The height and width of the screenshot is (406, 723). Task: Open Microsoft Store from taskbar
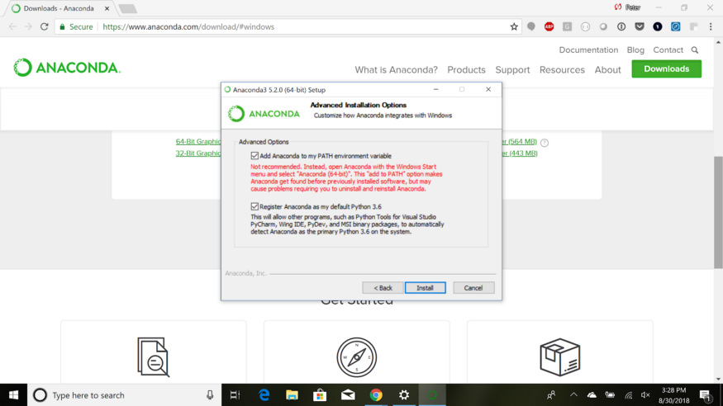(x=320, y=395)
